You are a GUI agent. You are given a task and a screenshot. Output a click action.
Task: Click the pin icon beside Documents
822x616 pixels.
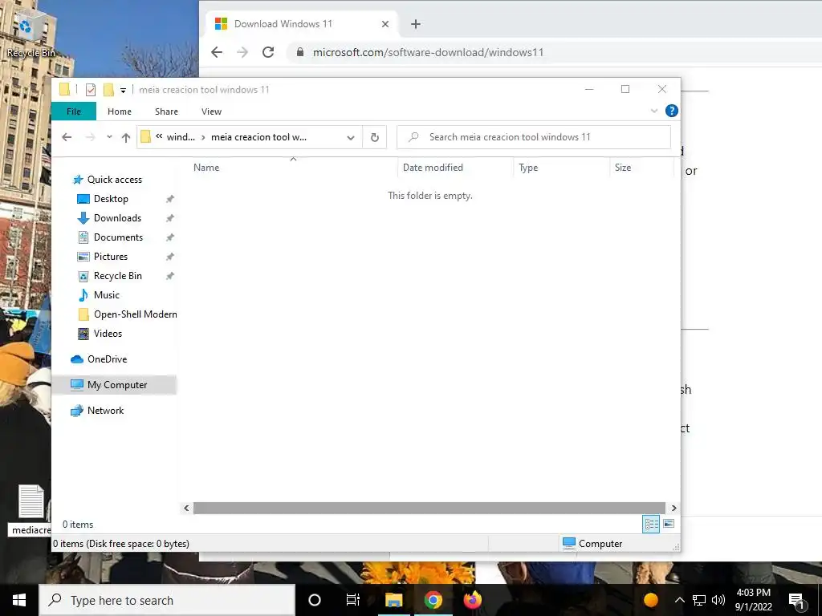coord(170,237)
